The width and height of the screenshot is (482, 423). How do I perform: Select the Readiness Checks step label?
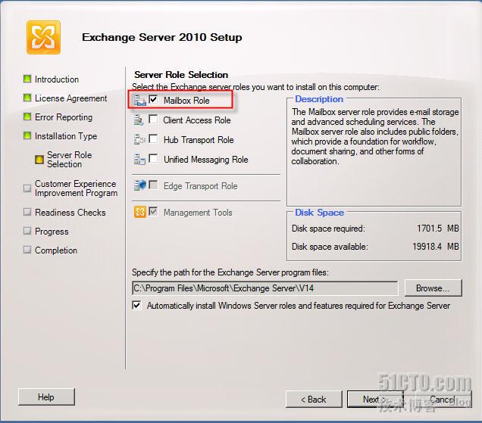70,213
